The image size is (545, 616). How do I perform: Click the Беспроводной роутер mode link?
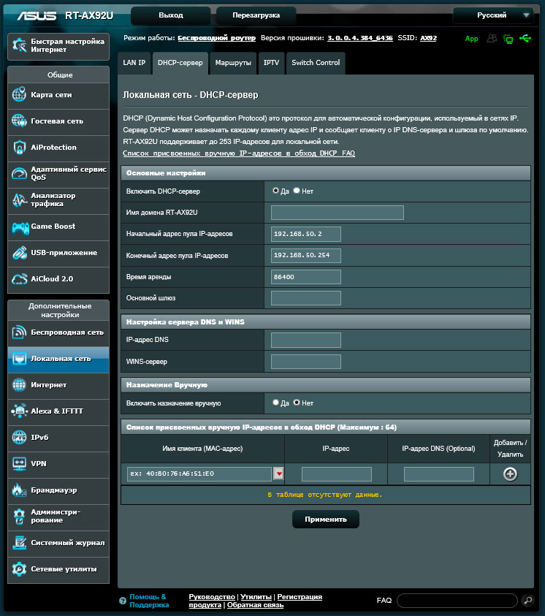coord(217,38)
